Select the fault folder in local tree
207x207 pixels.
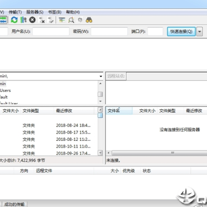pos(3,97)
